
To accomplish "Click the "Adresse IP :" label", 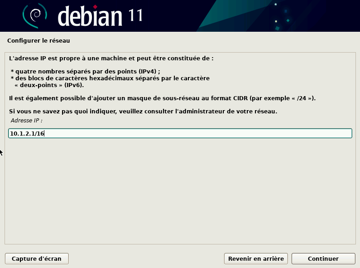I will point(26,121).
